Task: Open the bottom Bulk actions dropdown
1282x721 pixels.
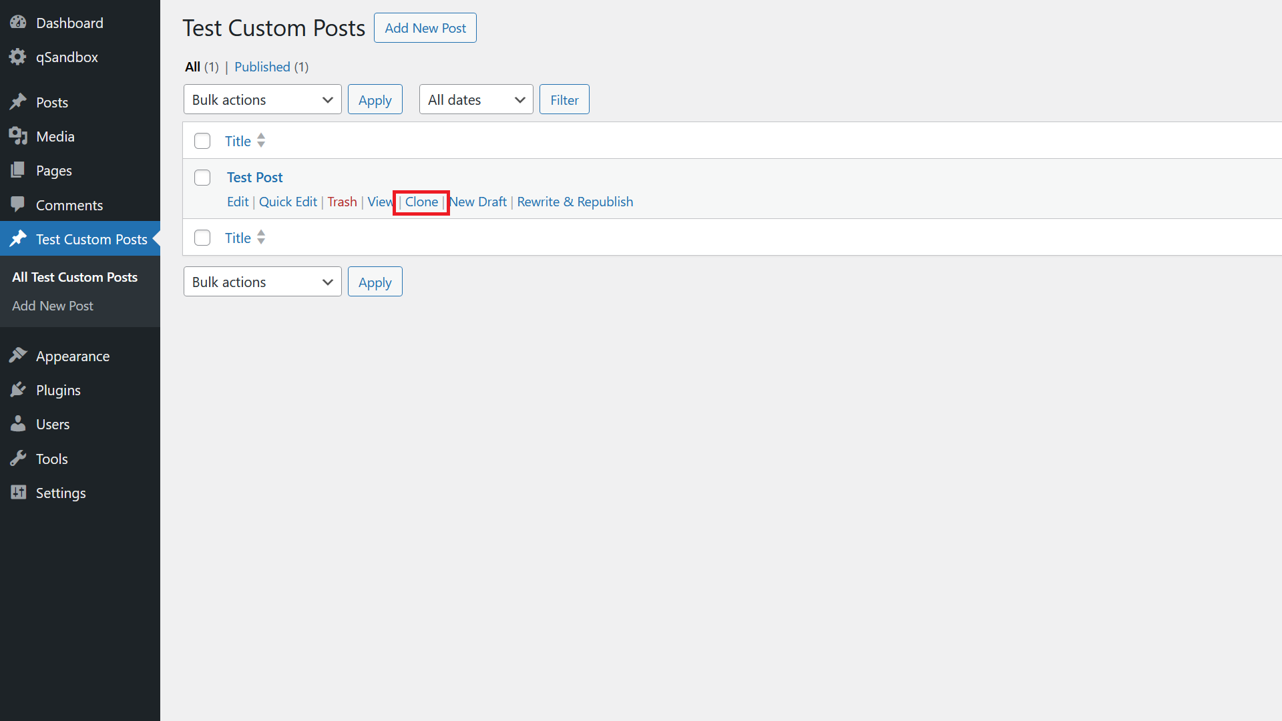Action: [x=262, y=282]
